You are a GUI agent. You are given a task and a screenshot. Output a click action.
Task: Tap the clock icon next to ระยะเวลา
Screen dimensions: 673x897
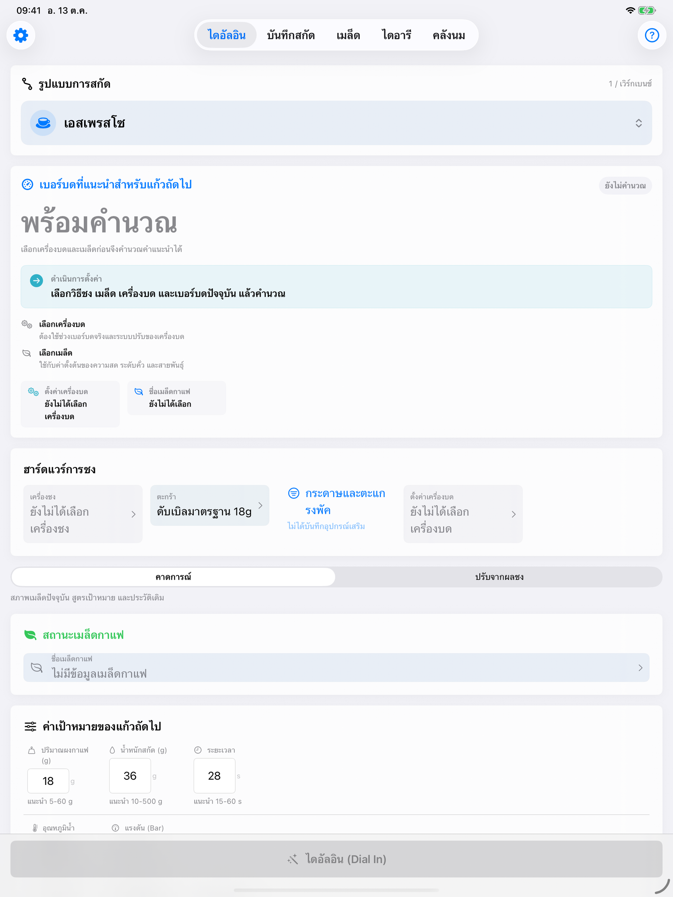pos(198,750)
